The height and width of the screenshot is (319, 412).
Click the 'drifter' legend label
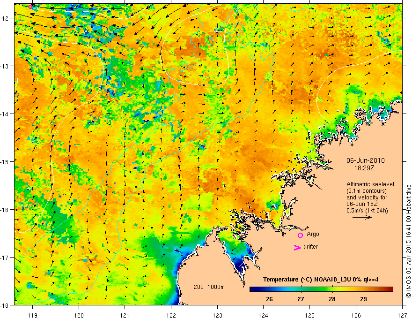[x=310, y=247]
